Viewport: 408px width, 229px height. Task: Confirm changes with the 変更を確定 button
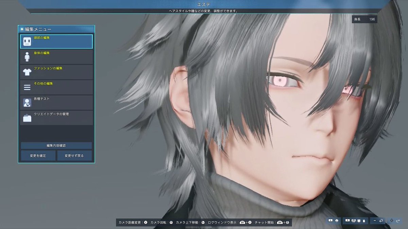coord(38,156)
